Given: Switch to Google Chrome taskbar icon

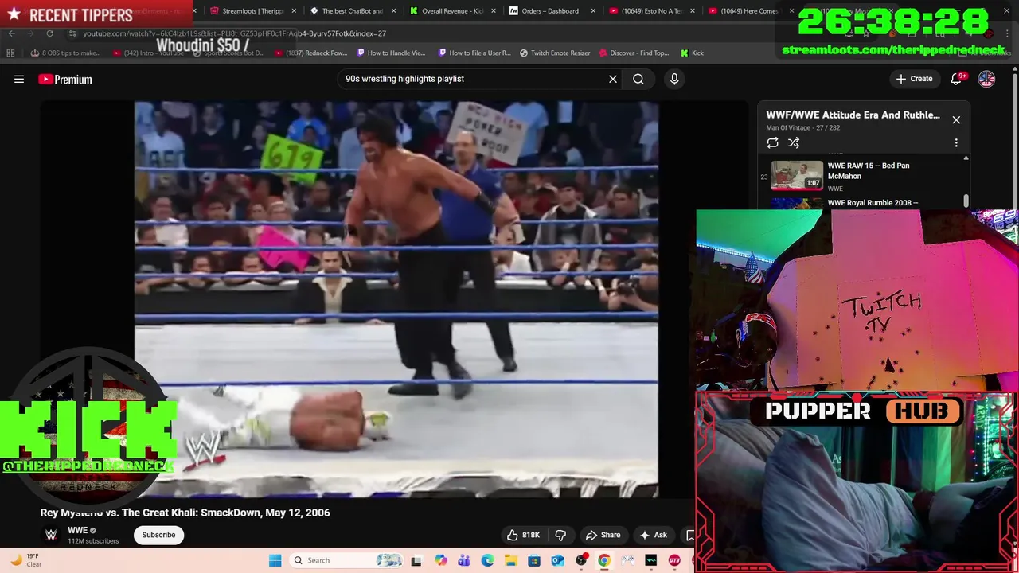Looking at the screenshot, I should pos(604,560).
